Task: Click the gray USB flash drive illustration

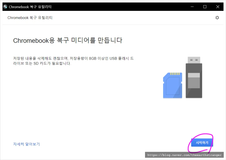Action: point(194,78)
